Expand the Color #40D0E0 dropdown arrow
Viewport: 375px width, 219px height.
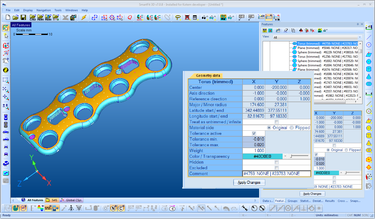285,156
